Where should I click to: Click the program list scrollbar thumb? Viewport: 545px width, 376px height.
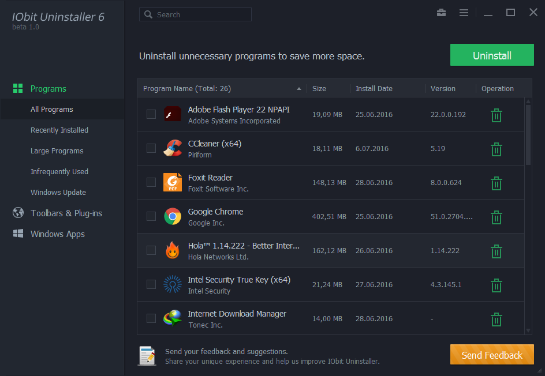tap(528, 135)
